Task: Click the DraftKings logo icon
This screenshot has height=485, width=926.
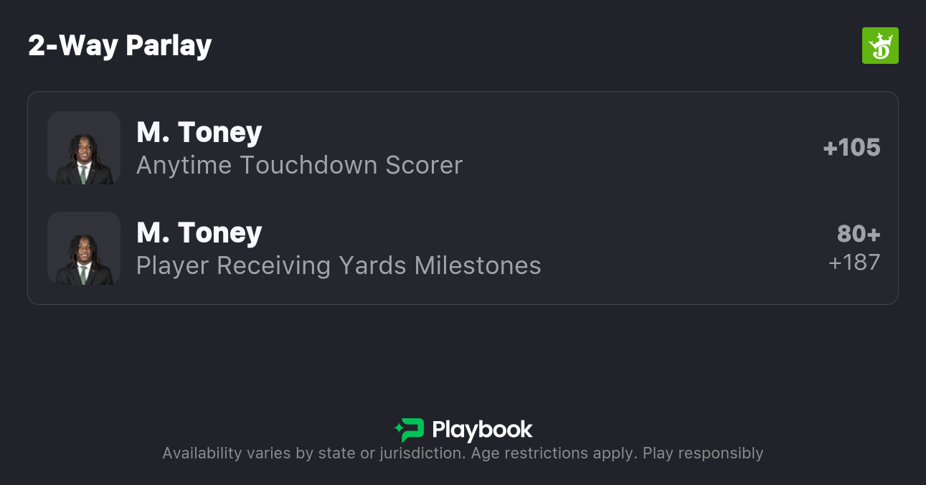Action: 879,46
